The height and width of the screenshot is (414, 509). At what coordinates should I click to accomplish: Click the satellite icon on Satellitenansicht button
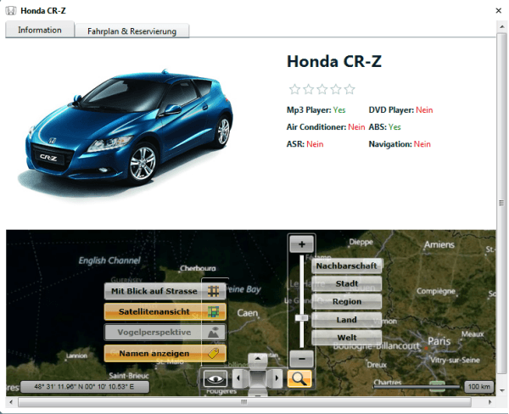click(213, 311)
